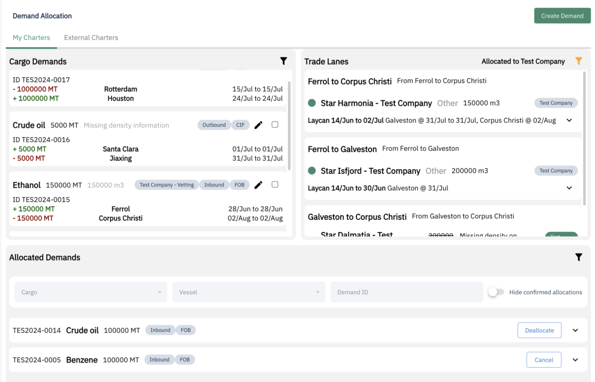Expand the Star Isfjord laycan details

[x=569, y=188]
